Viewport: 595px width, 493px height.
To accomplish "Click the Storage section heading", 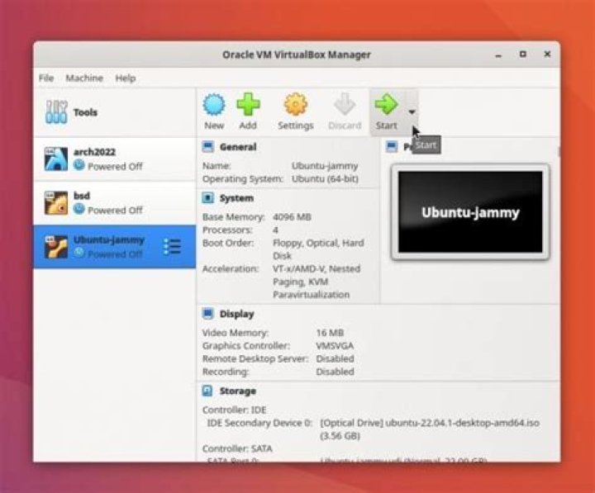I will 237,391.
